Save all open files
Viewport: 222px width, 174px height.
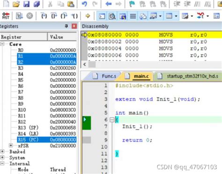[37, 4]
